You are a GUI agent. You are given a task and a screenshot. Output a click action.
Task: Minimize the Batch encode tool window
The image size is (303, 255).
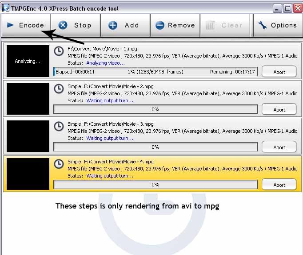(277, 8)
